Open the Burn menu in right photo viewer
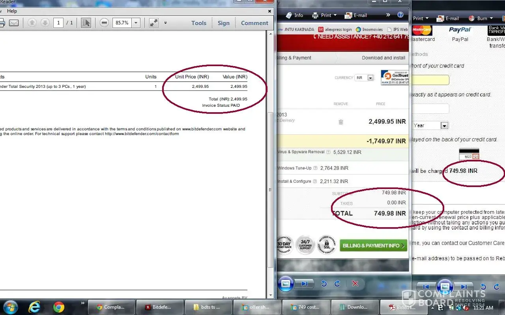This screenshot has width=505, height=315. [481, 19]
